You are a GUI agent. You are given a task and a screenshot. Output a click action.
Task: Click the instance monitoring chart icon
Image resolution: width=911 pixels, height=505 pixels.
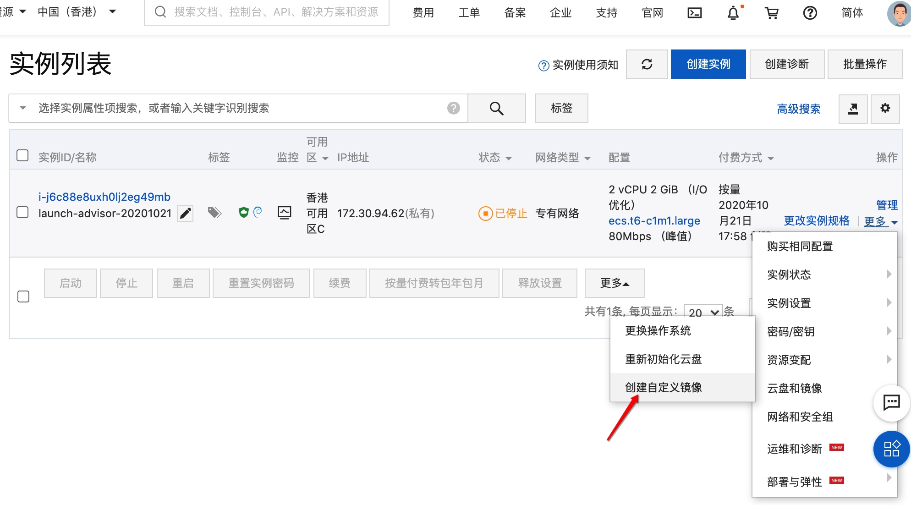pyautogui.click(x=285, y=213)
